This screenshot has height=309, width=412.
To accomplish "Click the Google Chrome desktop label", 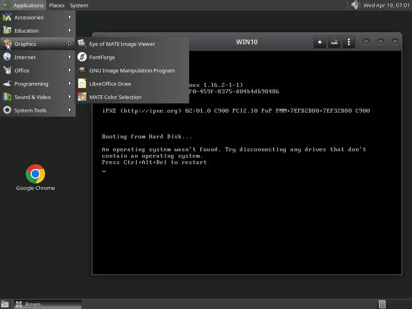I will [35, 188].
